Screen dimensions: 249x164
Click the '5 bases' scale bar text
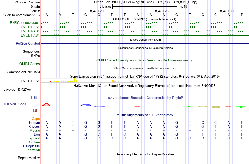click(x=106, y=7)
